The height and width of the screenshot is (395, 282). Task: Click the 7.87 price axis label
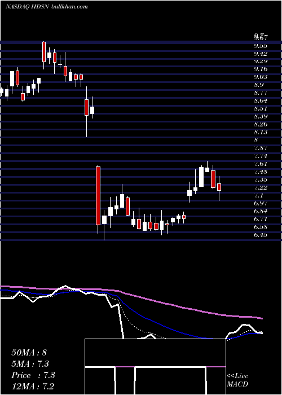261,148
